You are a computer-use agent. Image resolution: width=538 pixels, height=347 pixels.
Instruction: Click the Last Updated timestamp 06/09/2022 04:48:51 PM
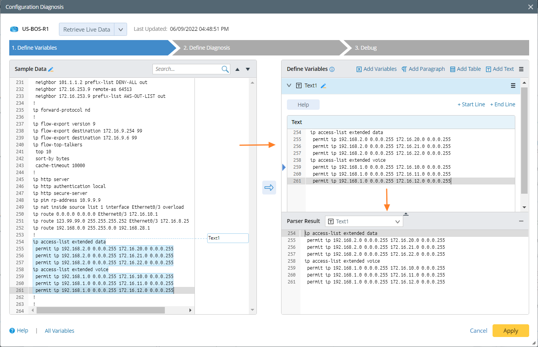pos(199,29)
